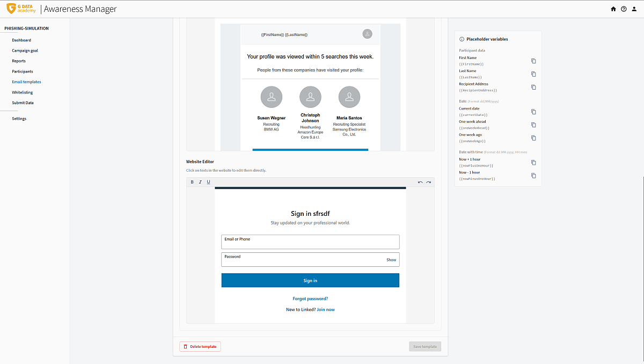Click the Forgot password? link
Image resolution: width=644 pixels, height=364 pixels.
point(310,299)
